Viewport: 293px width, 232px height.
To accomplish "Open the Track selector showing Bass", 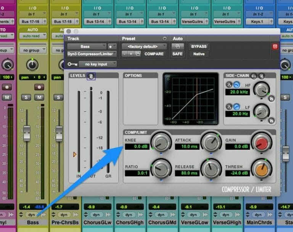I will coord(87,46).
